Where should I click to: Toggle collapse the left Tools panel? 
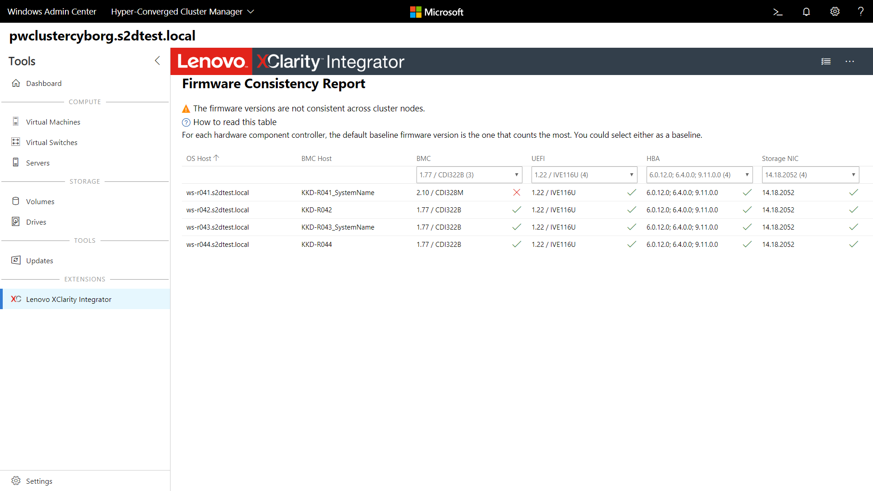tap(157, 60)
